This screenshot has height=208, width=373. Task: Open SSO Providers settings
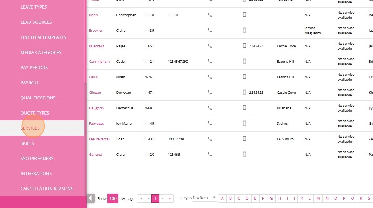click(x=37, y=158)
